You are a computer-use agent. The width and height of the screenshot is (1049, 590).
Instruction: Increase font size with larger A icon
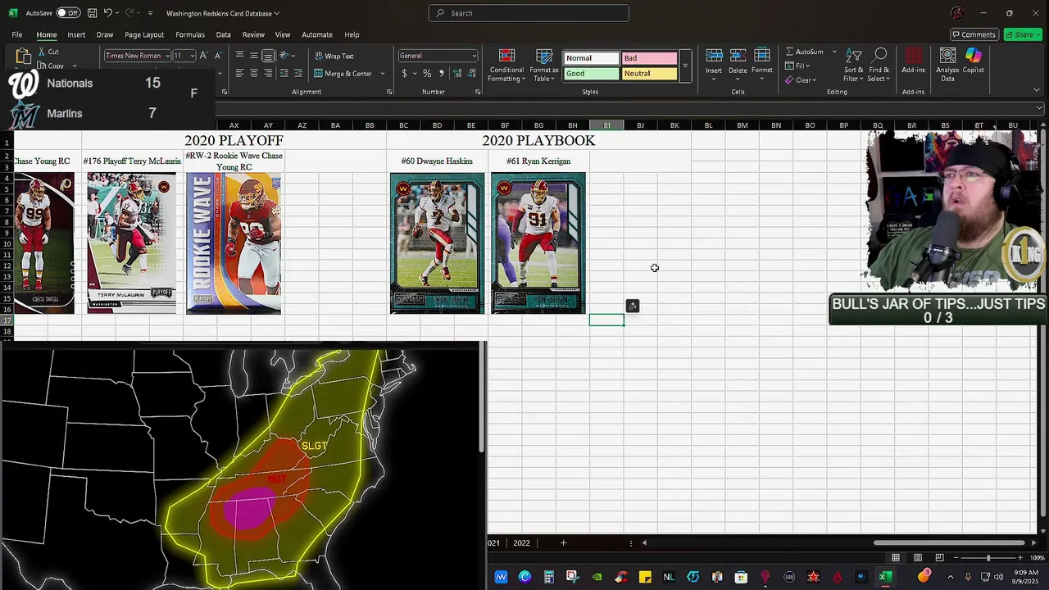pos(204,56)
